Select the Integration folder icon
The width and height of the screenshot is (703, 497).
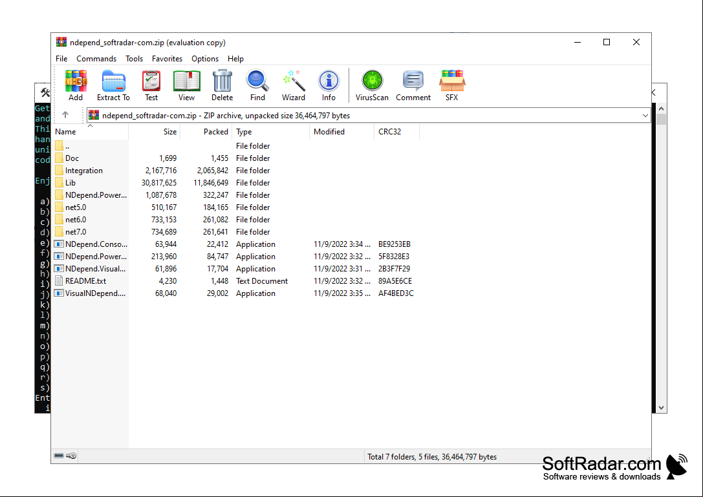click(59, 170)
